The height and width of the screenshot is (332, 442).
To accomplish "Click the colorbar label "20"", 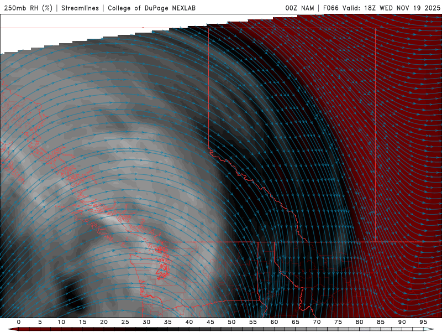I will [x=104, y=322].
